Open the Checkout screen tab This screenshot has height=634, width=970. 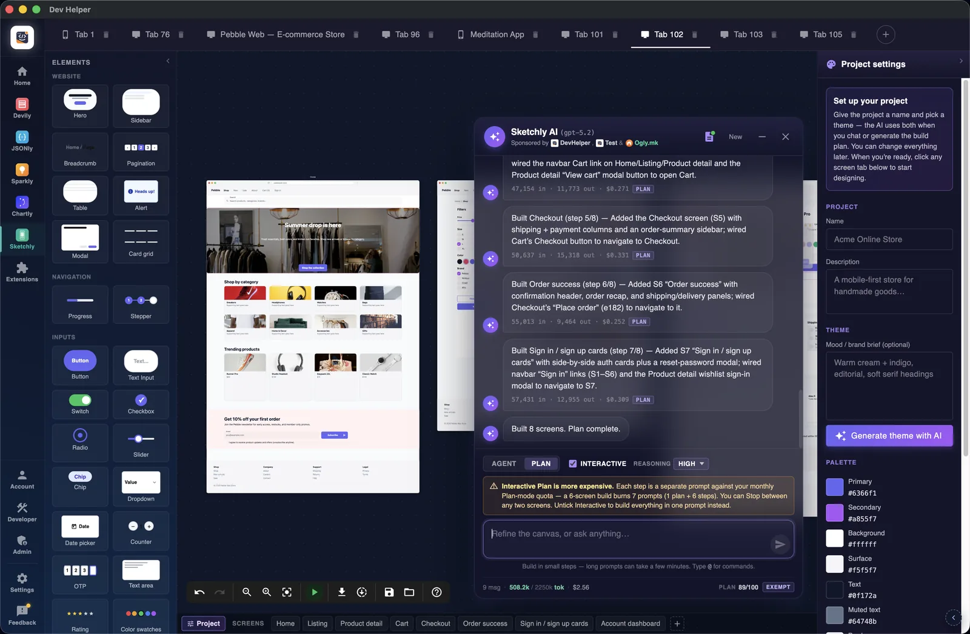click(435, 623)
